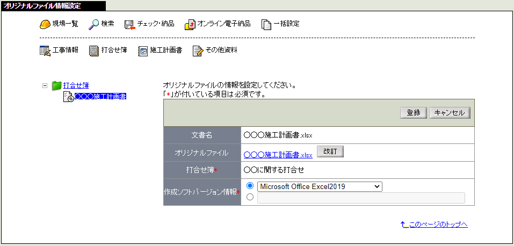Viewport: 514px width, 246px height.
Task: Click the 文書名 header cell
Action: pyautogui.click(x=202, y=135)
